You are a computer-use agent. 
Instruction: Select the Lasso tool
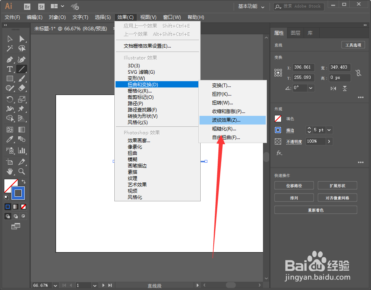[22, 48]
